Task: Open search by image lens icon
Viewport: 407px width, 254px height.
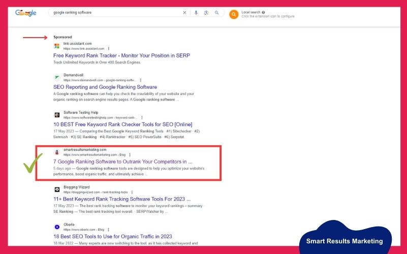Action: tap(206, 13)
